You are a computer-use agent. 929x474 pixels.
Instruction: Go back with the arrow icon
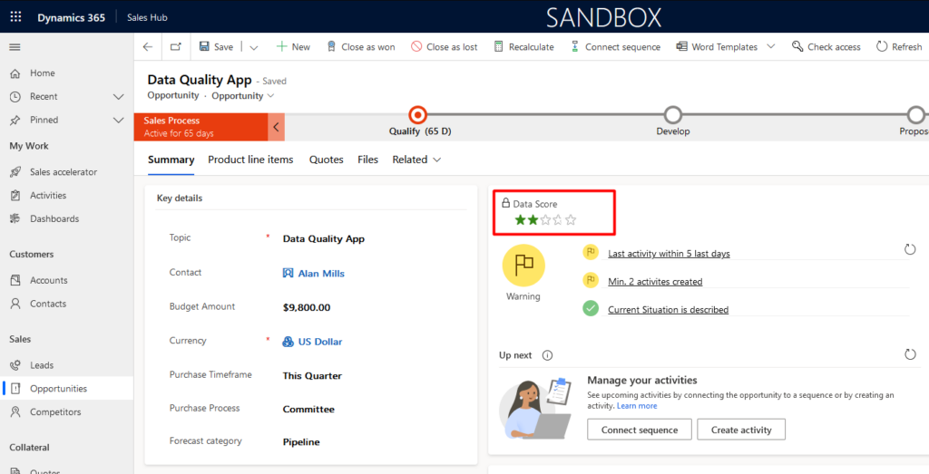point(148,47)
